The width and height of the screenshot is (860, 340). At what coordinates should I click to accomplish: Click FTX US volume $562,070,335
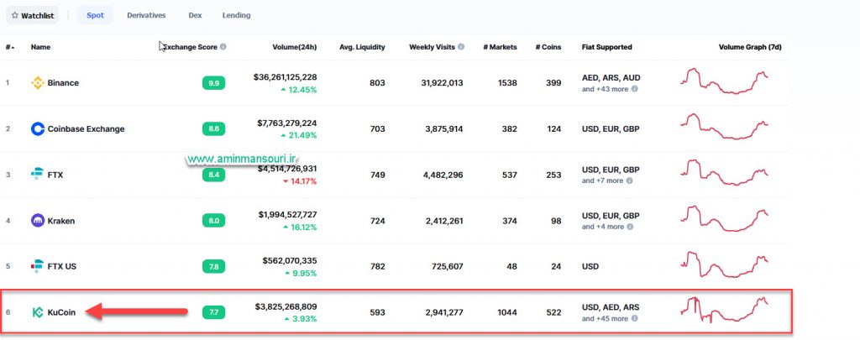click(290, 260)
